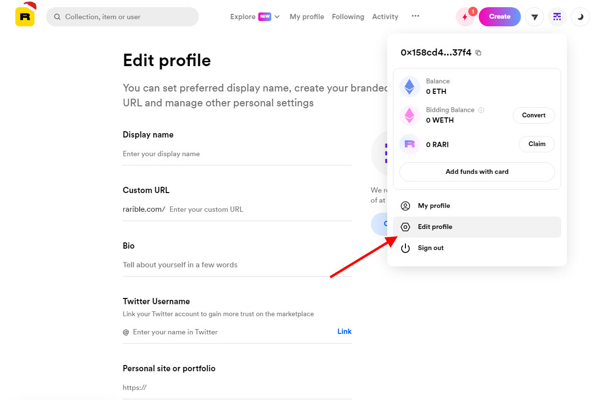Copy wallet address with the copy icon
The height and width of the screenshot is (400, 600).
(x=478, y=53)
